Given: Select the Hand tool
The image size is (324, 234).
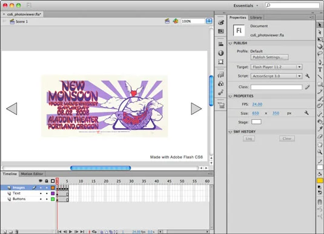Looking at the screenshot, I should (320, 145).
